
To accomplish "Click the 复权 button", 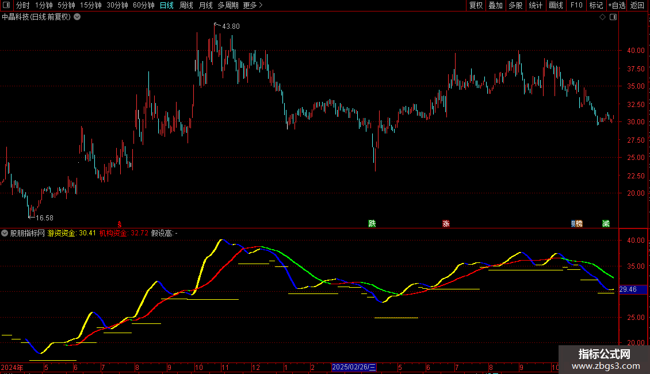I will (476, 5).
